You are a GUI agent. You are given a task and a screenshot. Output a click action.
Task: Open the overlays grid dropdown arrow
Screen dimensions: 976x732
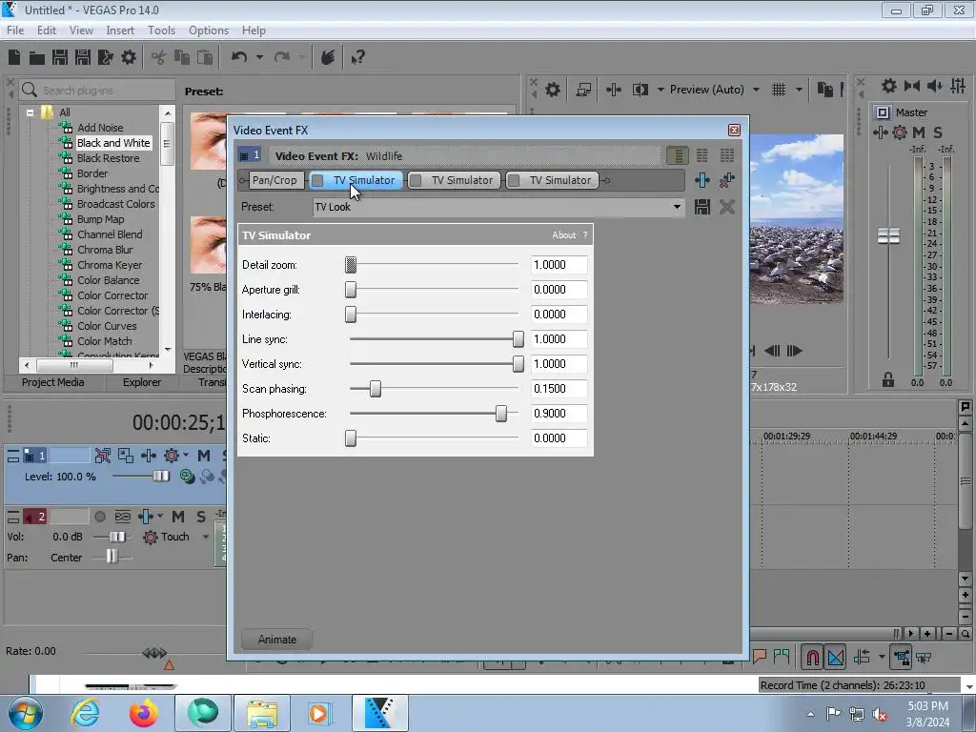[799, 90]
